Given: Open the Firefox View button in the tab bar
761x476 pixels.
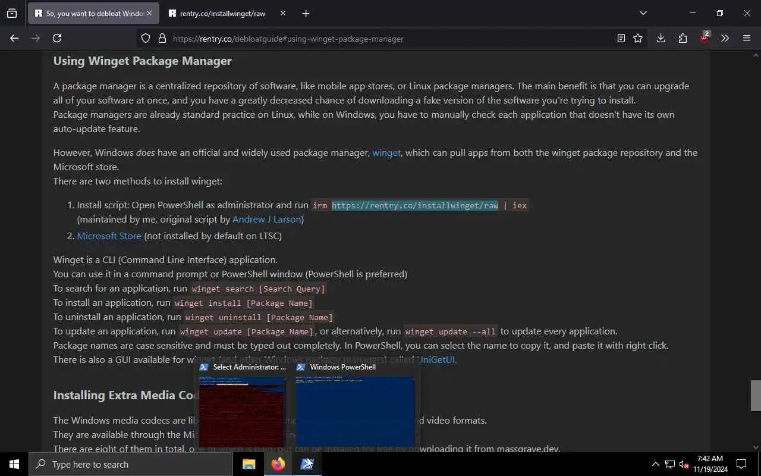Looking at the screenshot, I should point(12,13).
